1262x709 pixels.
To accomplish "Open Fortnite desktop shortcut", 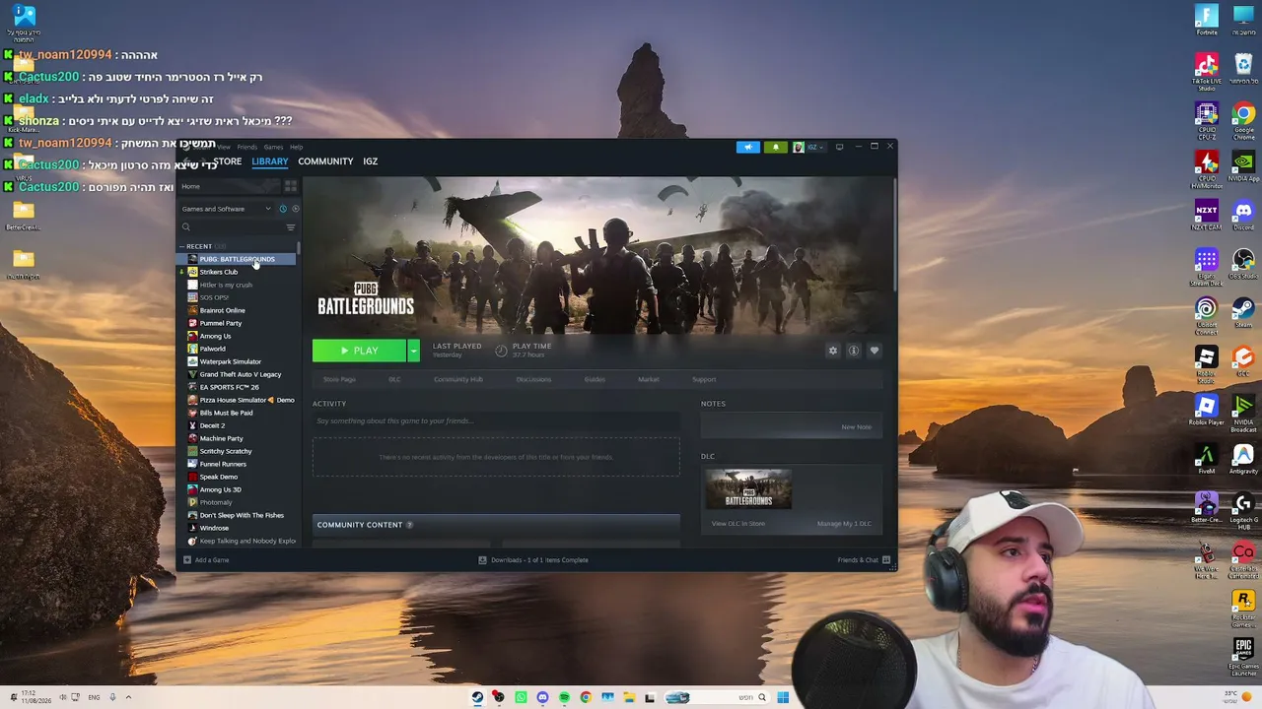I will 1207,20.
